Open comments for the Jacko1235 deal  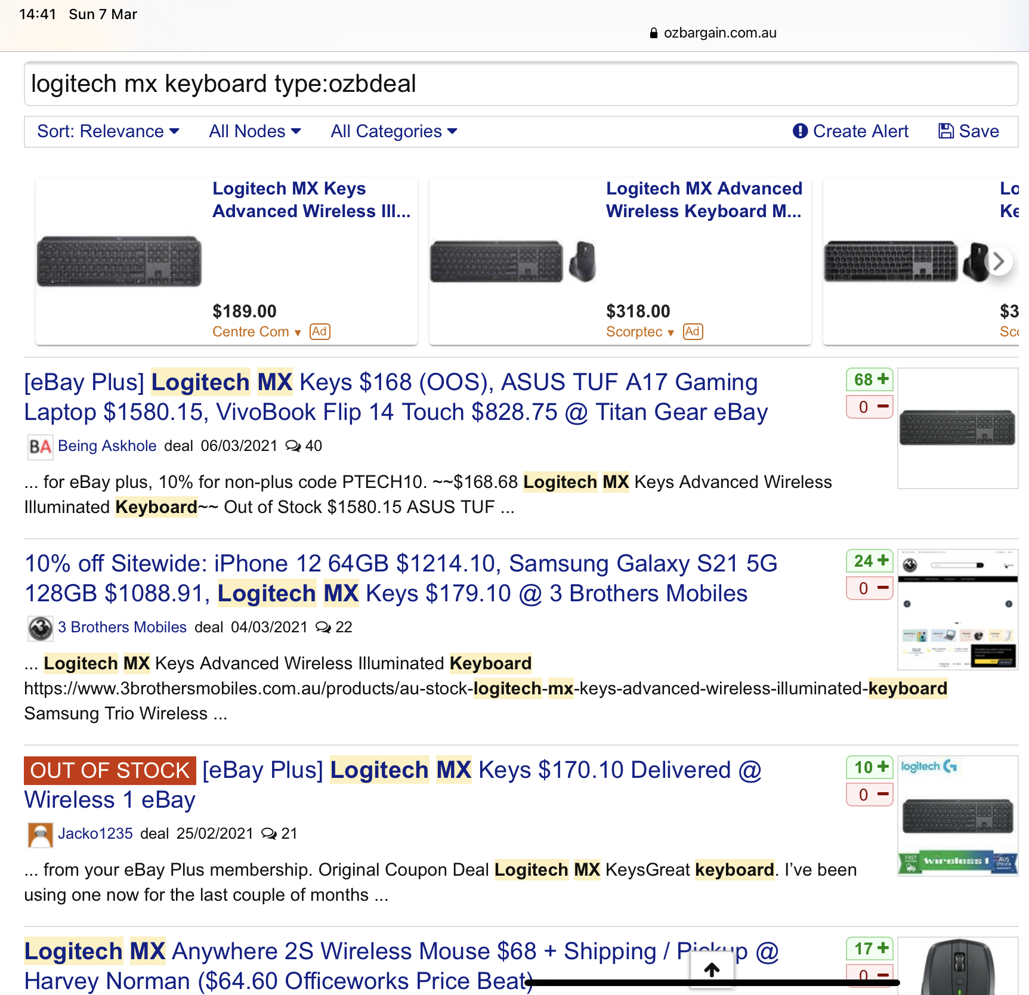click(279, 833)
